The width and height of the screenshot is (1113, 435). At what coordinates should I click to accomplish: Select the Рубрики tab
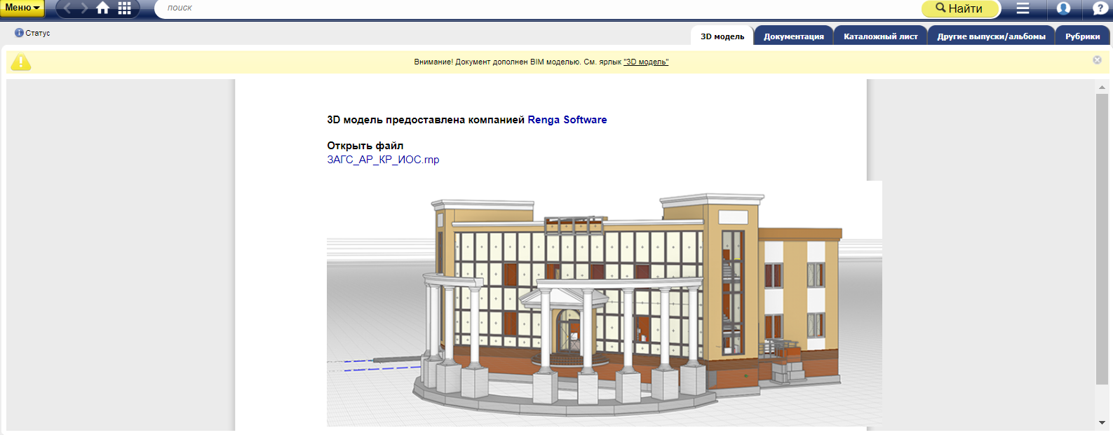click(1082, 36)
